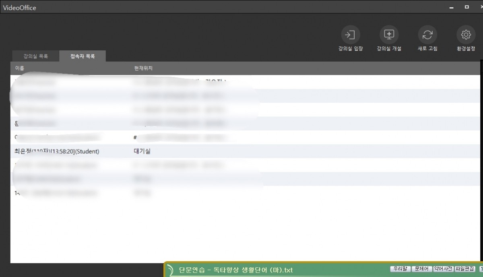Maximize the VideoOffice window

pos(467,7)
